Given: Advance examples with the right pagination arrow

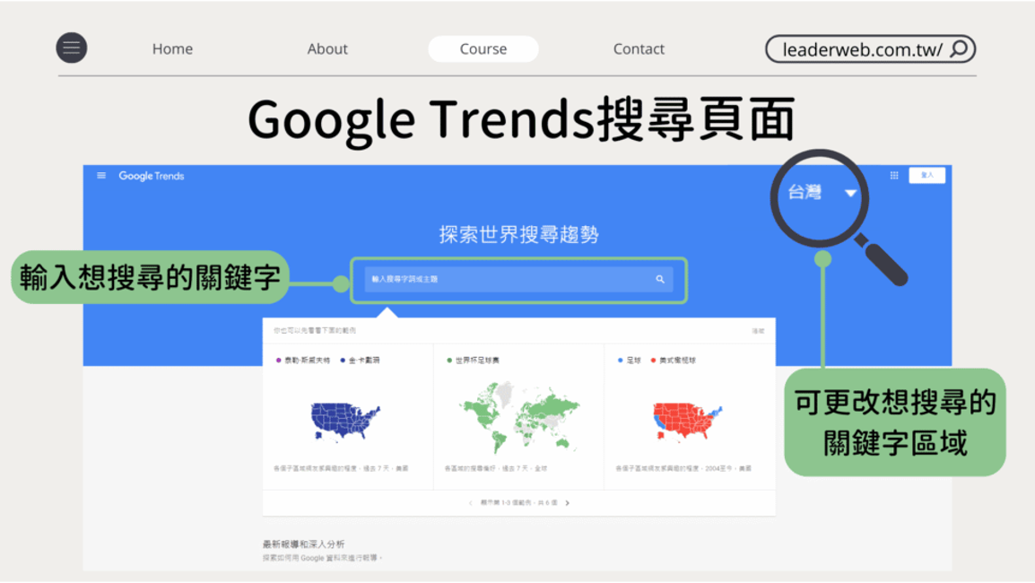Looking at the screenshot, I should pyautogui.click(x=569, y=504).
